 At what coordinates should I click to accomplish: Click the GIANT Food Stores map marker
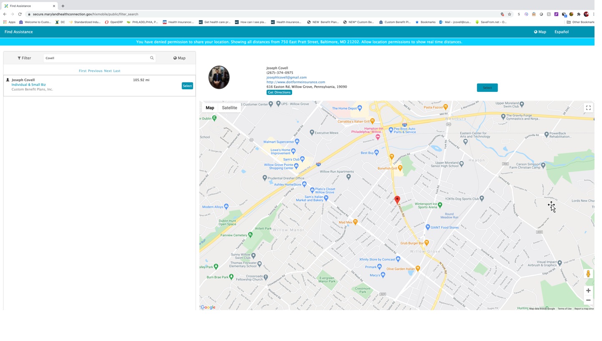click(428, 227)
